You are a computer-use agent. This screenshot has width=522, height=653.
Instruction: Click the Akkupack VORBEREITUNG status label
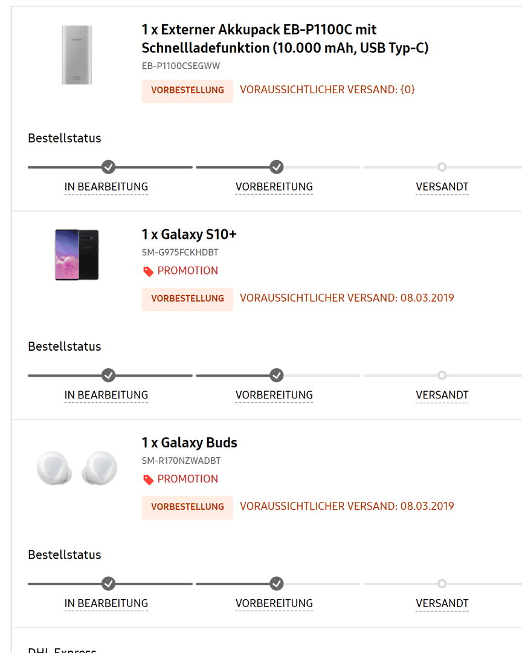[274, 187]
